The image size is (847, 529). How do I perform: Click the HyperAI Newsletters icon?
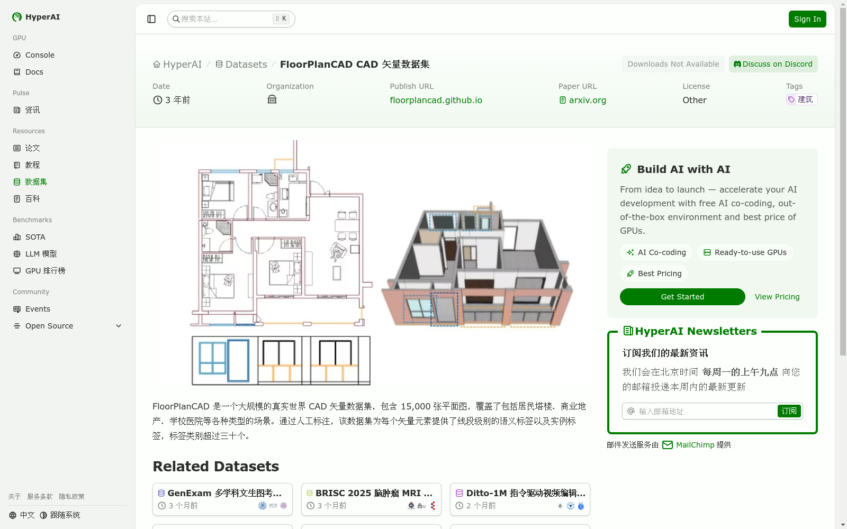click(x=628, y=331)
